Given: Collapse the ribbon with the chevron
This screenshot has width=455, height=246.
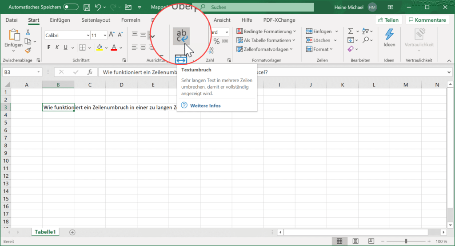Looking at the screenshot, I should point(449,60).
